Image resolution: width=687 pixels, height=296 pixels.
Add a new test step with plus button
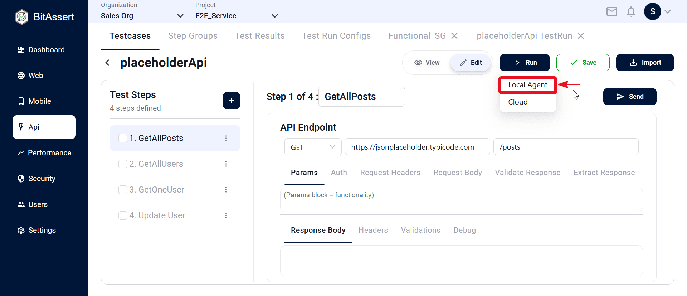[232, 101]
